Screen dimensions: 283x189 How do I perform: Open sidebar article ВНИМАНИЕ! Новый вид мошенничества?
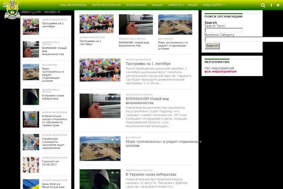[x=54, y=51]
